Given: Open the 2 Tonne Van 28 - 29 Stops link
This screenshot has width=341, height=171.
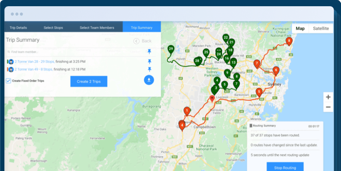Looking at the screenshot, I should (x=34, y=62).
